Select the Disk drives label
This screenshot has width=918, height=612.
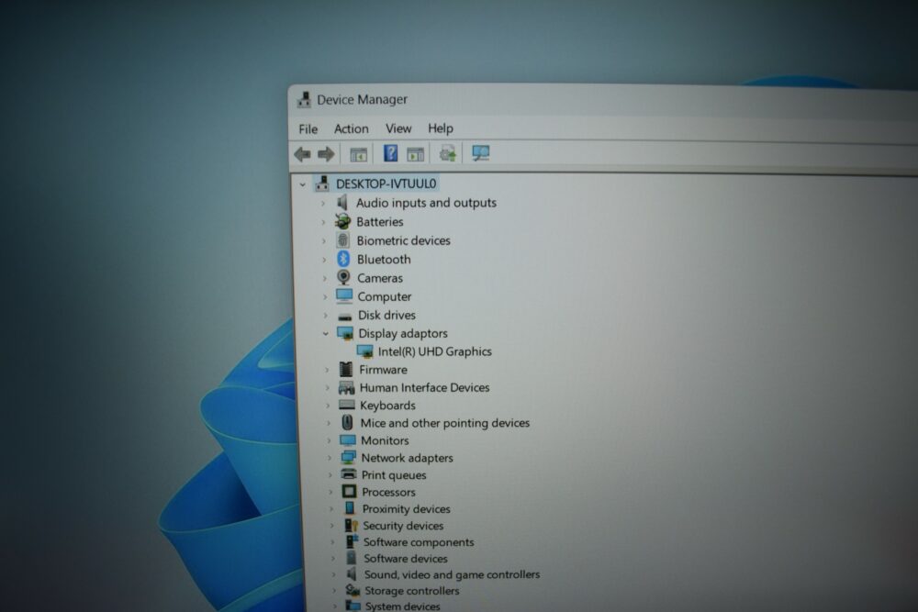pyautogui.click(x=387, y=315)
